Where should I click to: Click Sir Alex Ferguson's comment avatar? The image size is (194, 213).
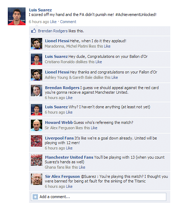point(37,179)
